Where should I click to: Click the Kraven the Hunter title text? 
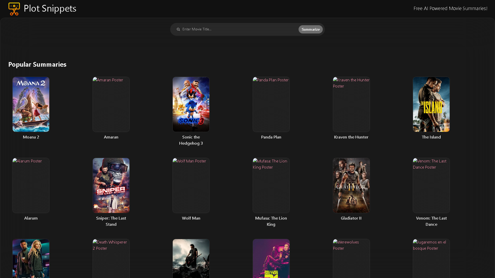[351, 137]
